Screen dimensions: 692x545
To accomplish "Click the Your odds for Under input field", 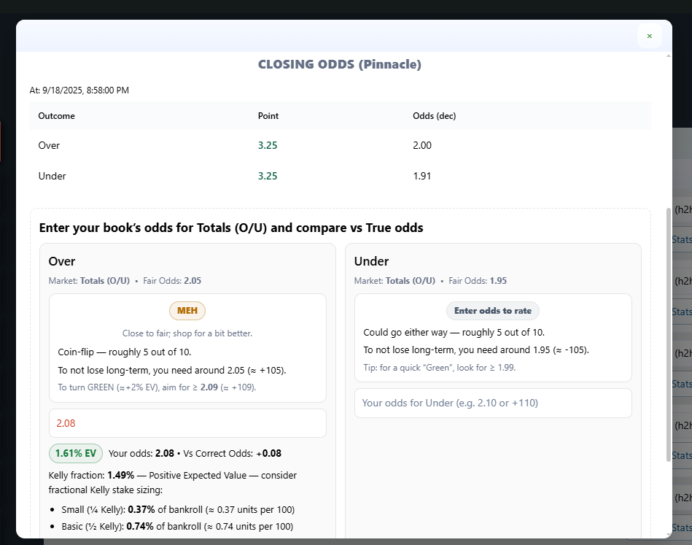I will pyautogui.click(x=493, y=403).
